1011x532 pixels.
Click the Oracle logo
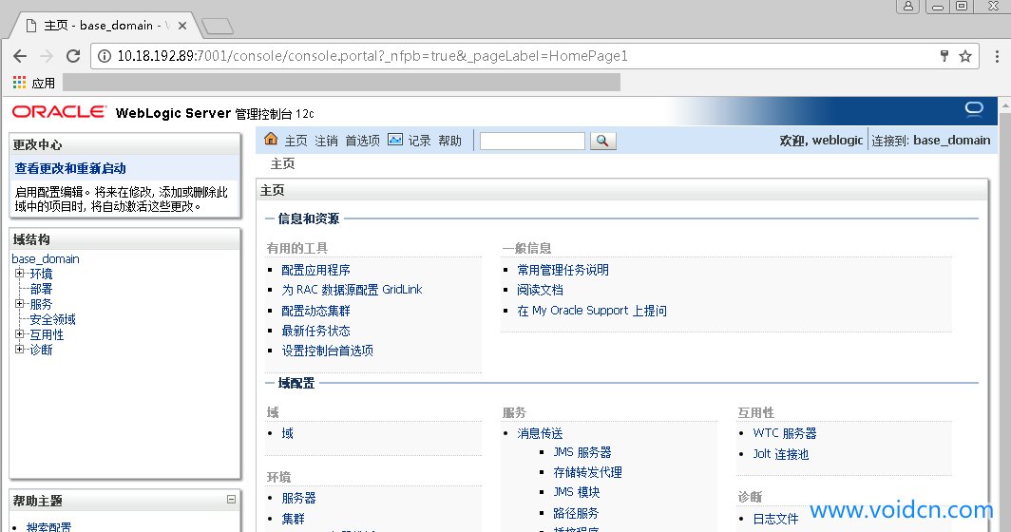[59, 112]
